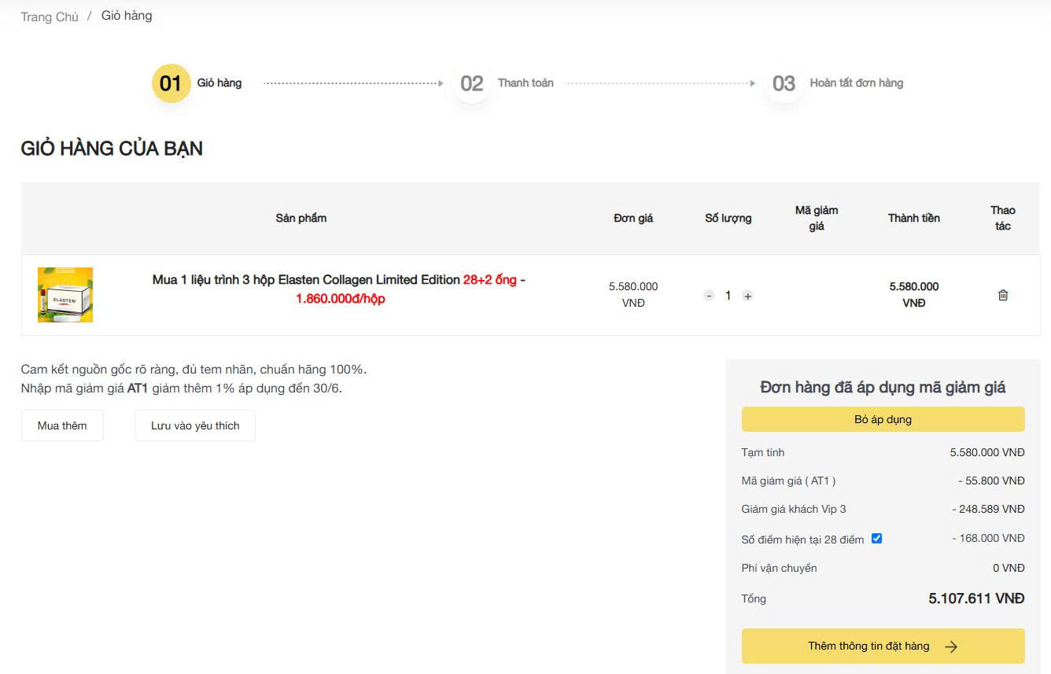Click the Thành tiền column header
The height and width of the screenshot is (674, 1051).
[914, 218]
